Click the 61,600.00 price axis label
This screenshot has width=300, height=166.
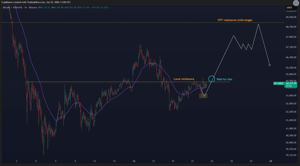pyautogui.click(x=291, y=120)
